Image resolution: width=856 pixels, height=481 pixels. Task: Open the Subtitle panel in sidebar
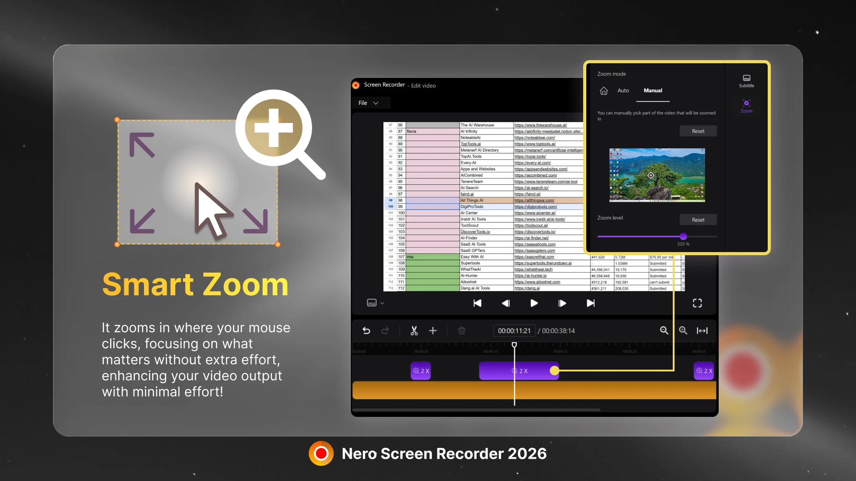tap(746, 81)
